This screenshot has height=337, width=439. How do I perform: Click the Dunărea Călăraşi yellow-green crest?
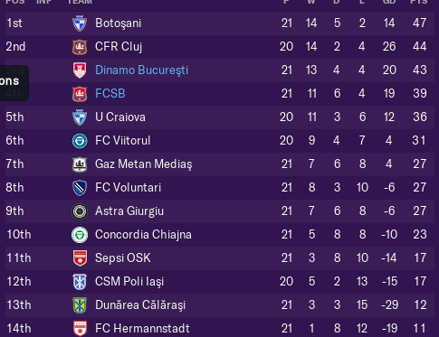(x=80, y=305)
